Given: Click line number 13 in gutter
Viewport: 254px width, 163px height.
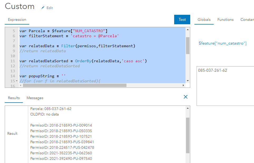Looking at the screenshot, I should [13, 71].
